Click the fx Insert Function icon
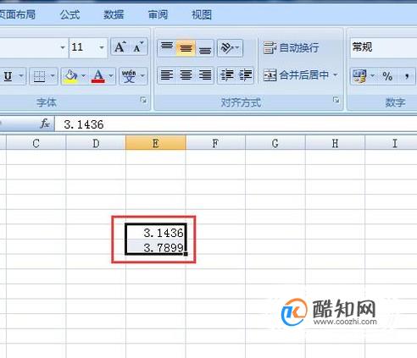Screen dimensions: 417x358 tap(45, 124)
